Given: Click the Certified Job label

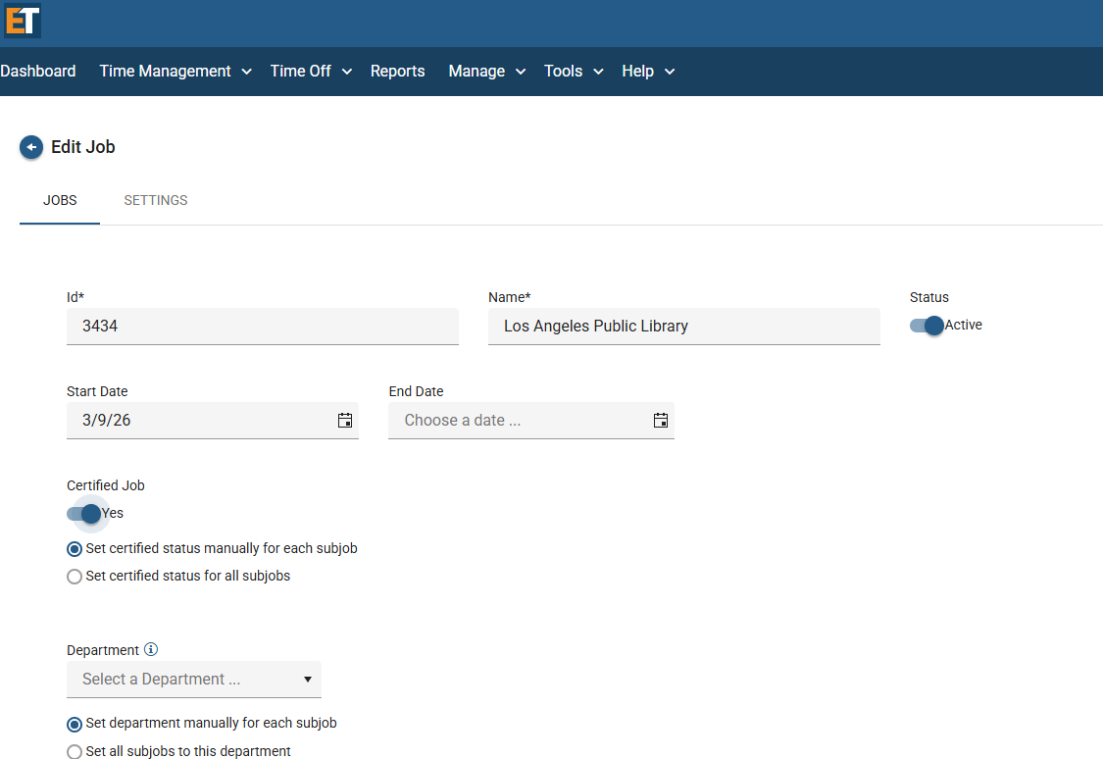Looking at the screenshot, I should point(106,485).
